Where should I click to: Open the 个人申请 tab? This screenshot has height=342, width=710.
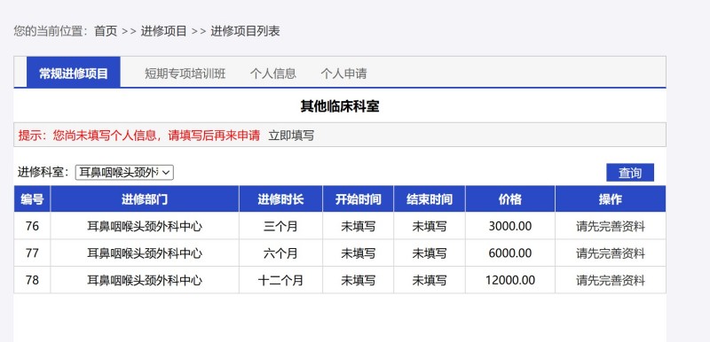[x=343, y=74]
